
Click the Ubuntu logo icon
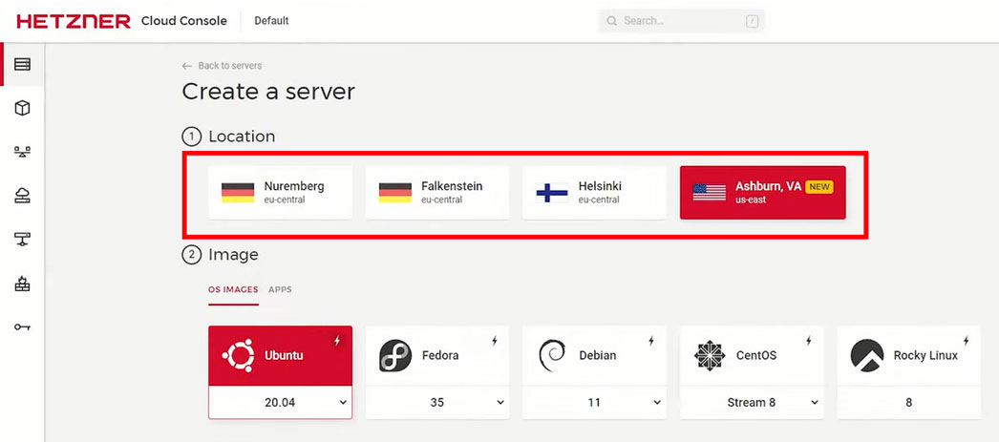pos(238,355)
